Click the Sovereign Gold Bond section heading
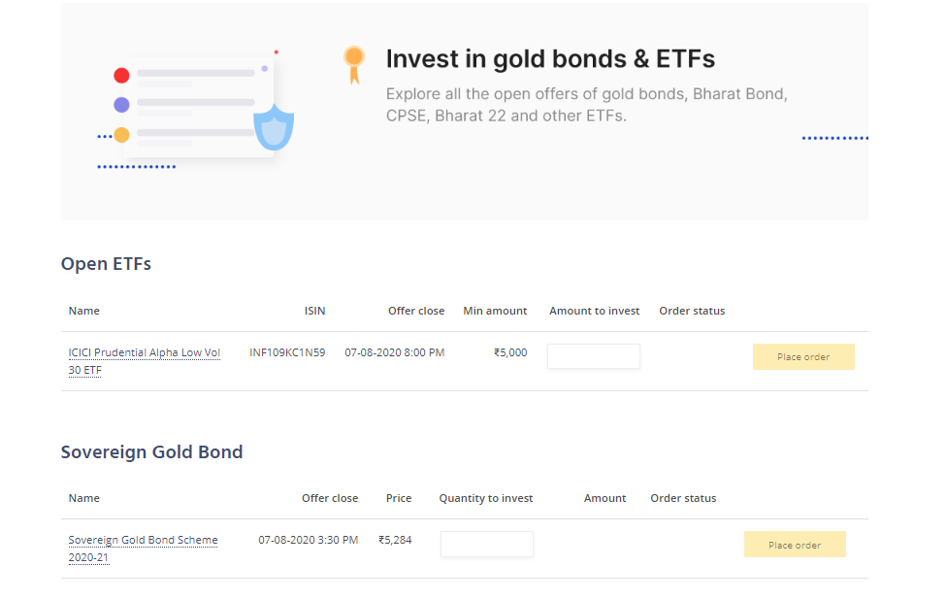The height and width of the screenshot is (599, 947). 151,451
